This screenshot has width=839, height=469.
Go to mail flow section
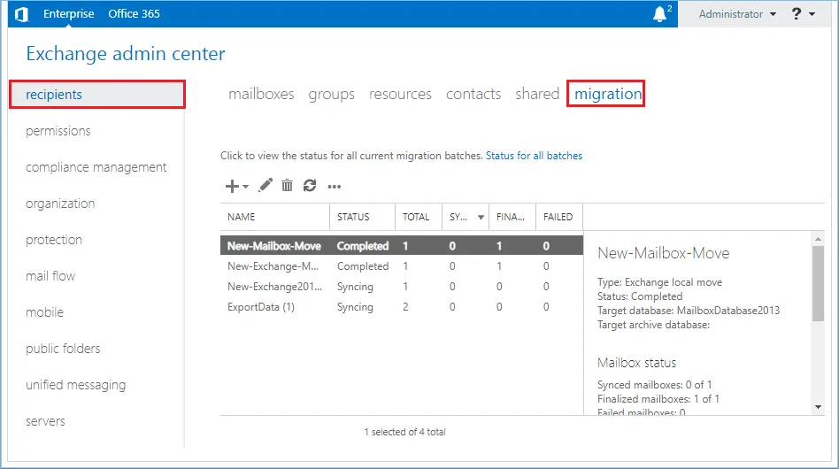(x=50, y=276)
